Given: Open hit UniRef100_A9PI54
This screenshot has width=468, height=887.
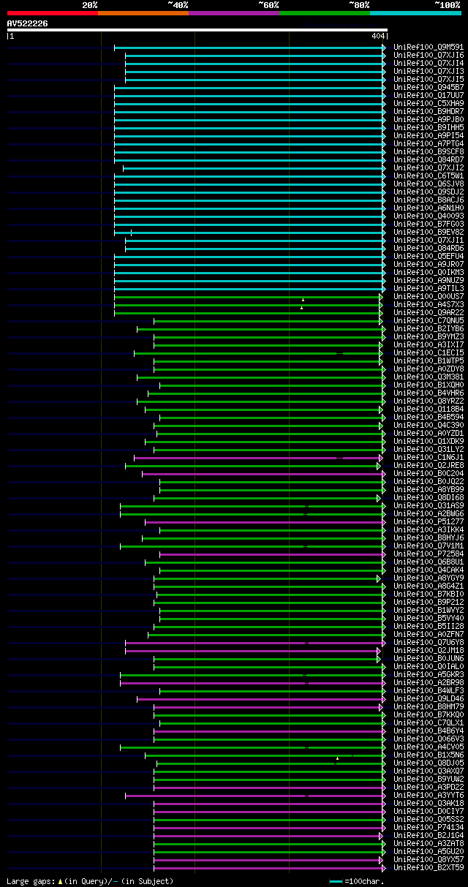Looking at the screenshot, I should click(x=429, y=136).
